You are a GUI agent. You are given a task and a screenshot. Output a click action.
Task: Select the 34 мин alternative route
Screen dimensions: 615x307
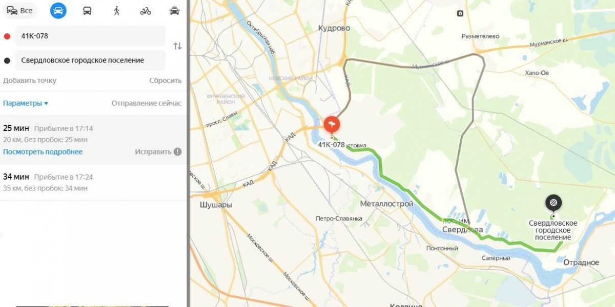pos(93,182)
